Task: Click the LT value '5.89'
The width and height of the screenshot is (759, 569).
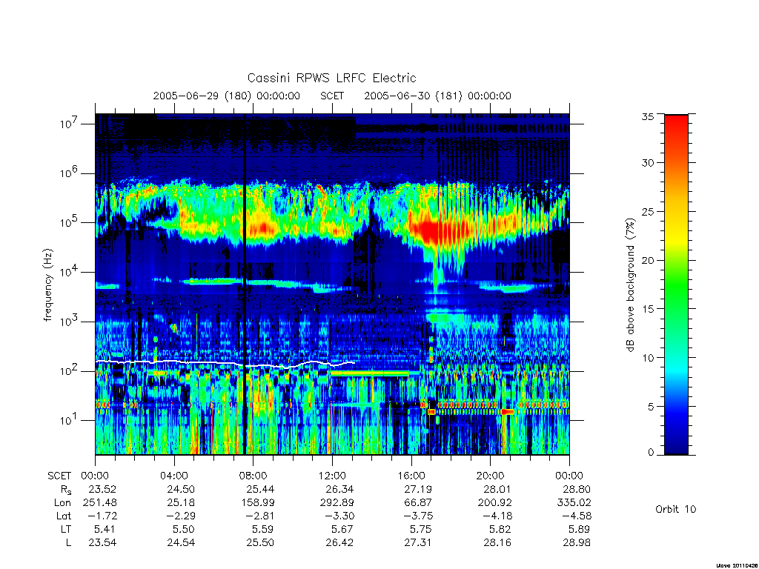Action: click(579, 529)
